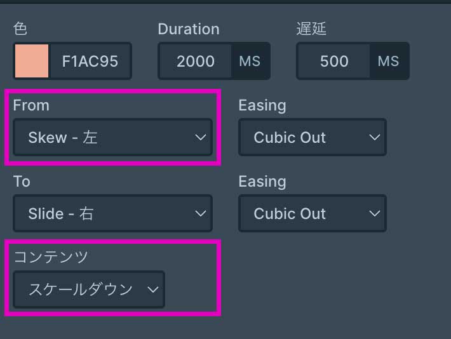Click the 遅延 value field 500
The height and width of the screenshot is (339, 451).
333,61
